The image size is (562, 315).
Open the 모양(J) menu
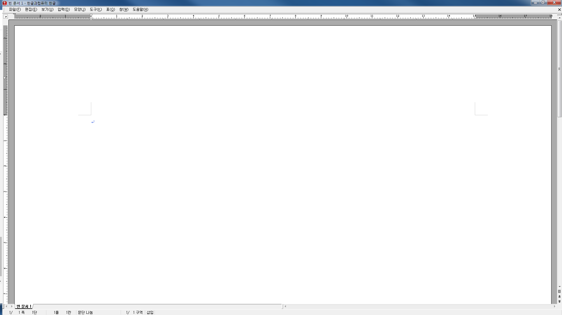coord(80,9)
